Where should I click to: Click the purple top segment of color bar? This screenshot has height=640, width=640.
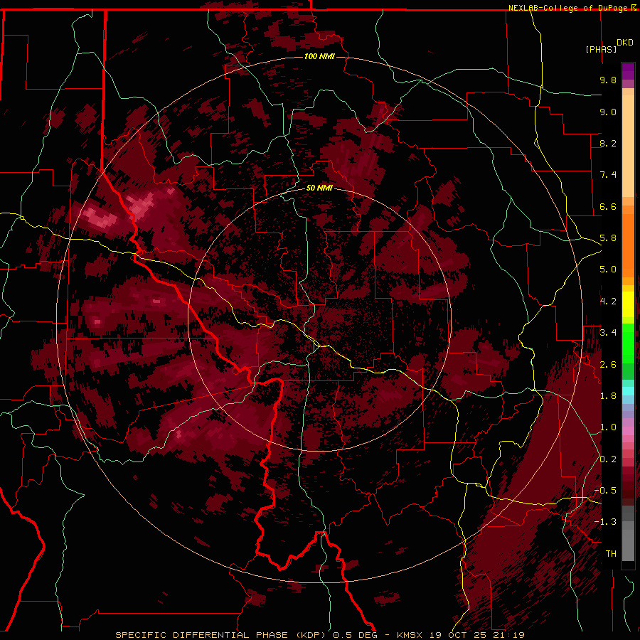coord(628,71)
